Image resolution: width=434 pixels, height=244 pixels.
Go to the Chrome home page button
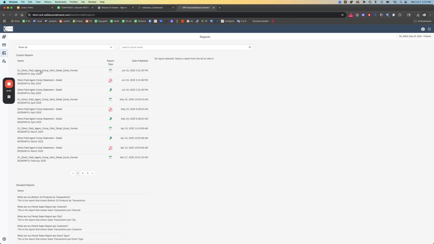[x=22, y=15]
